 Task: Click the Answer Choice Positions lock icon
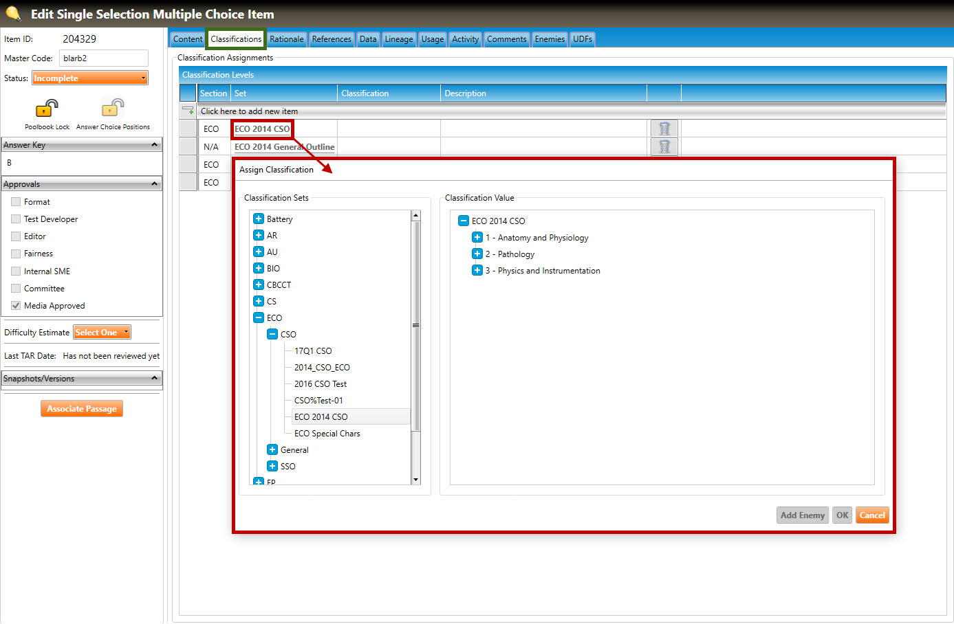click(113, 109)
